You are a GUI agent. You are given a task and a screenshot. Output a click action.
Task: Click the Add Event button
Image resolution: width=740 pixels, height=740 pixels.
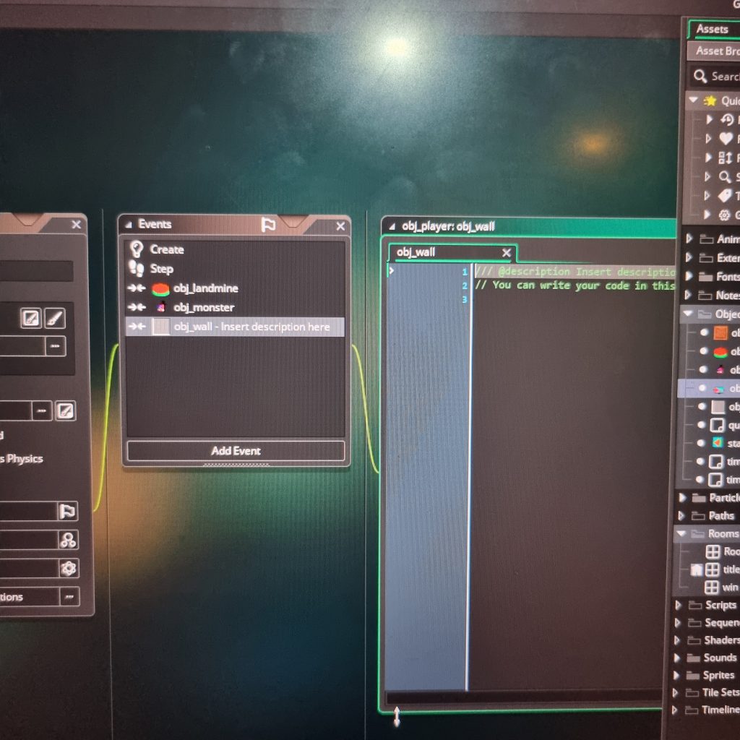point(236,450)
